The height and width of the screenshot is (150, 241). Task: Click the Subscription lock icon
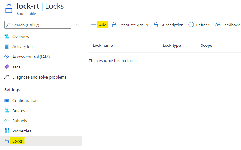point(156,25)
